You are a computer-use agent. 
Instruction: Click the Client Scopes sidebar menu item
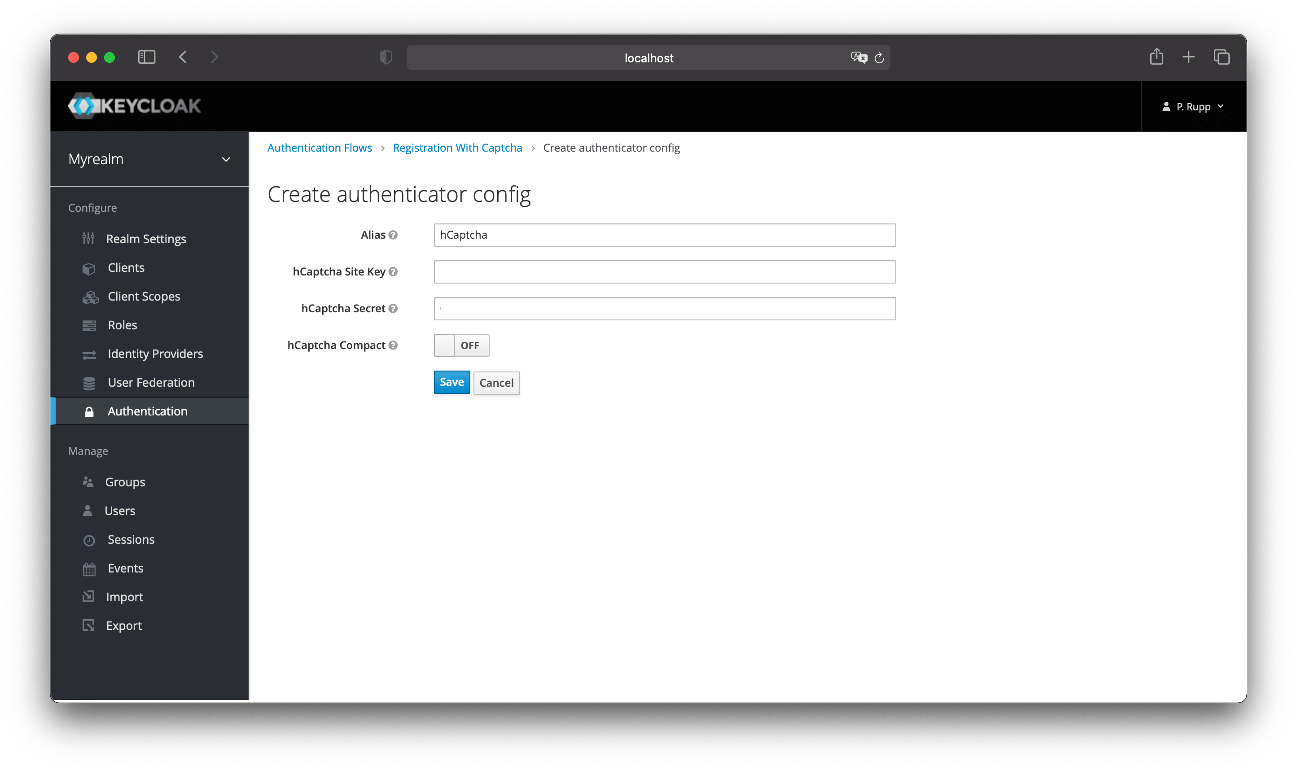coord(143,296)
